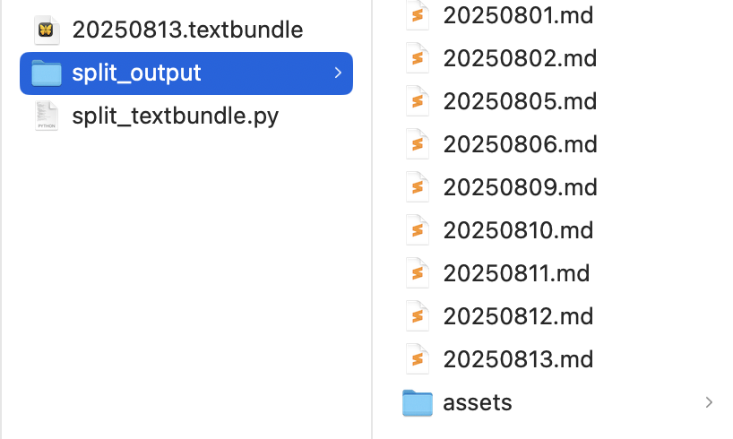The height and width of the screenshot is (439, 733).
Task: Click the assets folder icon
Action: pyautogui.click(x=418, y=402)
